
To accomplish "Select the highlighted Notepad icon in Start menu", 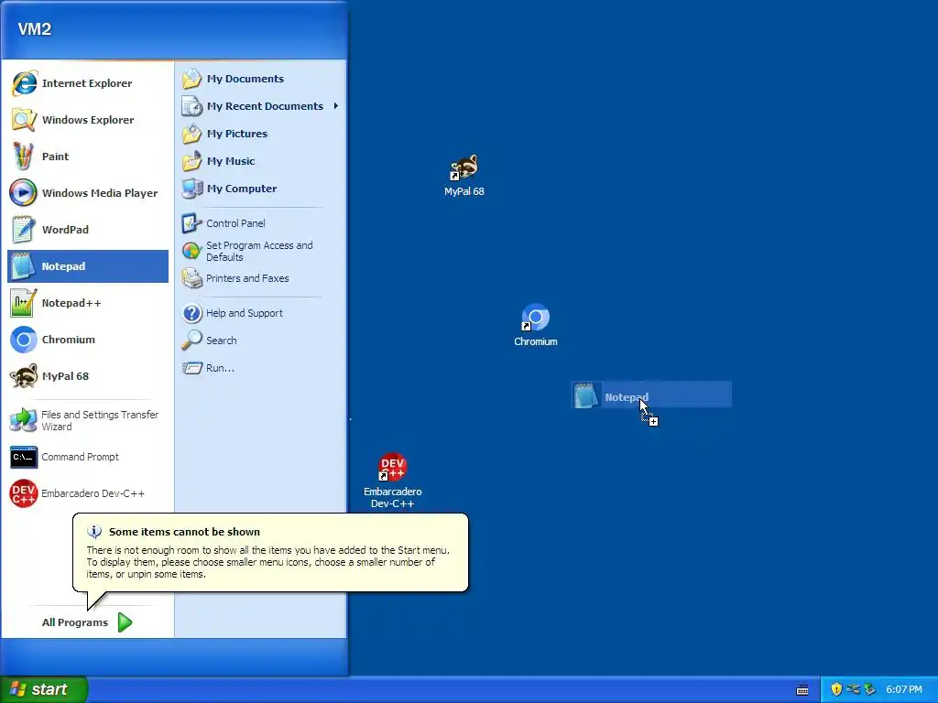I will coord(24,266).
